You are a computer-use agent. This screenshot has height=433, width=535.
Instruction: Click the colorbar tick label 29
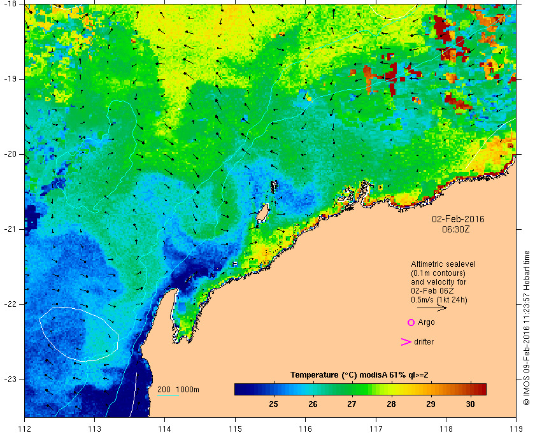(x=431, y=404)
